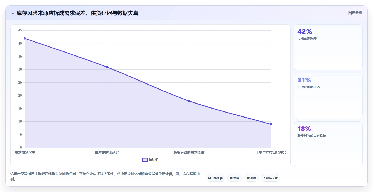This screenshot has height=192, width=373.
Task: Select the 需求预测误差 data point on the line
Action: click(25, 38)
